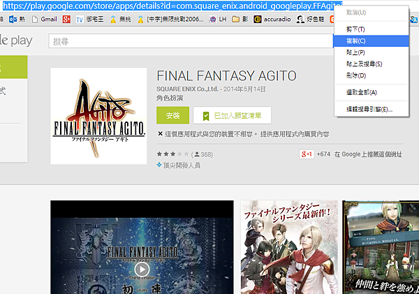The width and height of the screenshot is (419, 294).
Task: Click 提供應用程式內購買內容 text
Action: [x=295, y=134]
